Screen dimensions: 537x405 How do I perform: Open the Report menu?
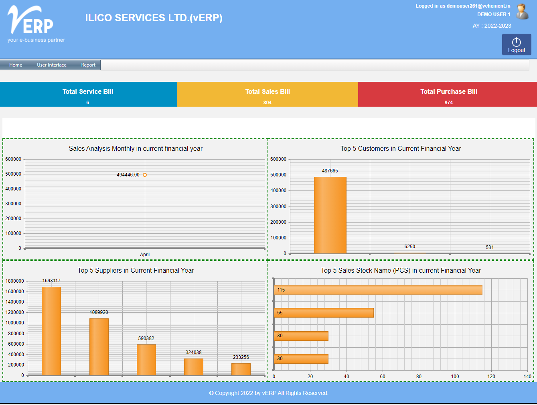pyautogui.click(x=88, y=65)
